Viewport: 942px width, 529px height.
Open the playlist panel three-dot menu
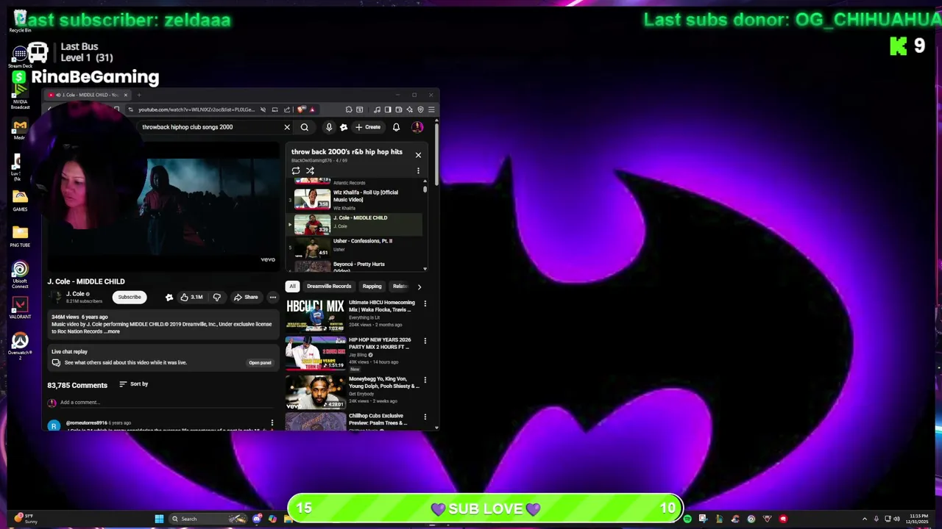pos(418,170)
